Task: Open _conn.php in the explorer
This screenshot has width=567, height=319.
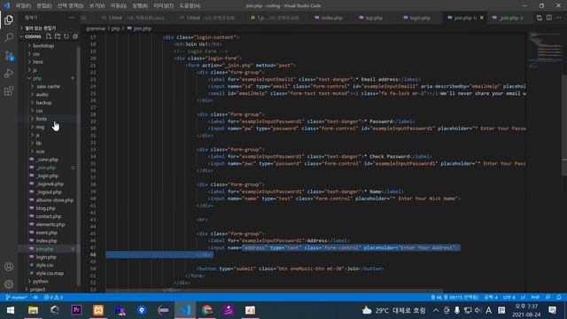Action: (x=47, y=159)
